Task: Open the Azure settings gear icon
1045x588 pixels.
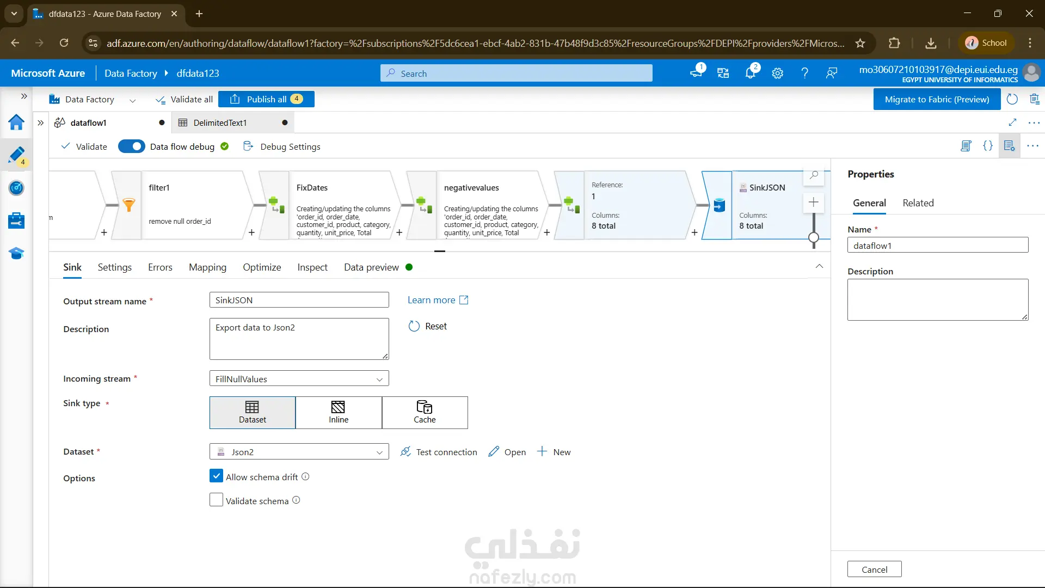Action: (777, 73)
